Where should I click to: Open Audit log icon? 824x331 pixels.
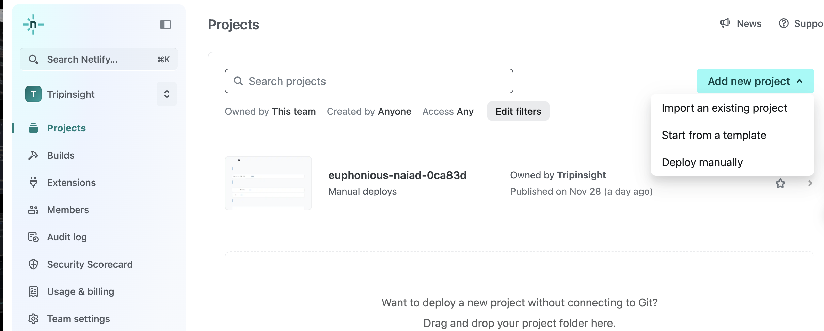pyautogui.click(x=33, y=237)
